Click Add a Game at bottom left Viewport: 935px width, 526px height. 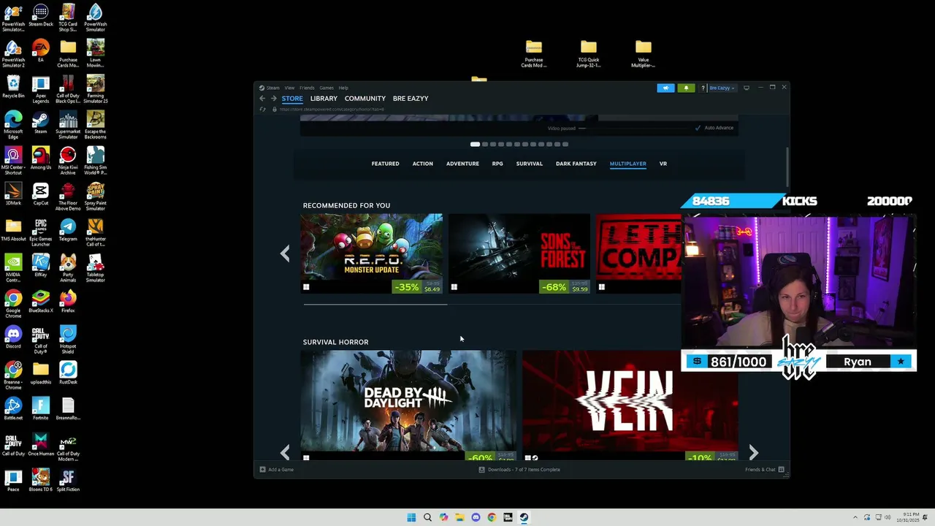[277, 470]
